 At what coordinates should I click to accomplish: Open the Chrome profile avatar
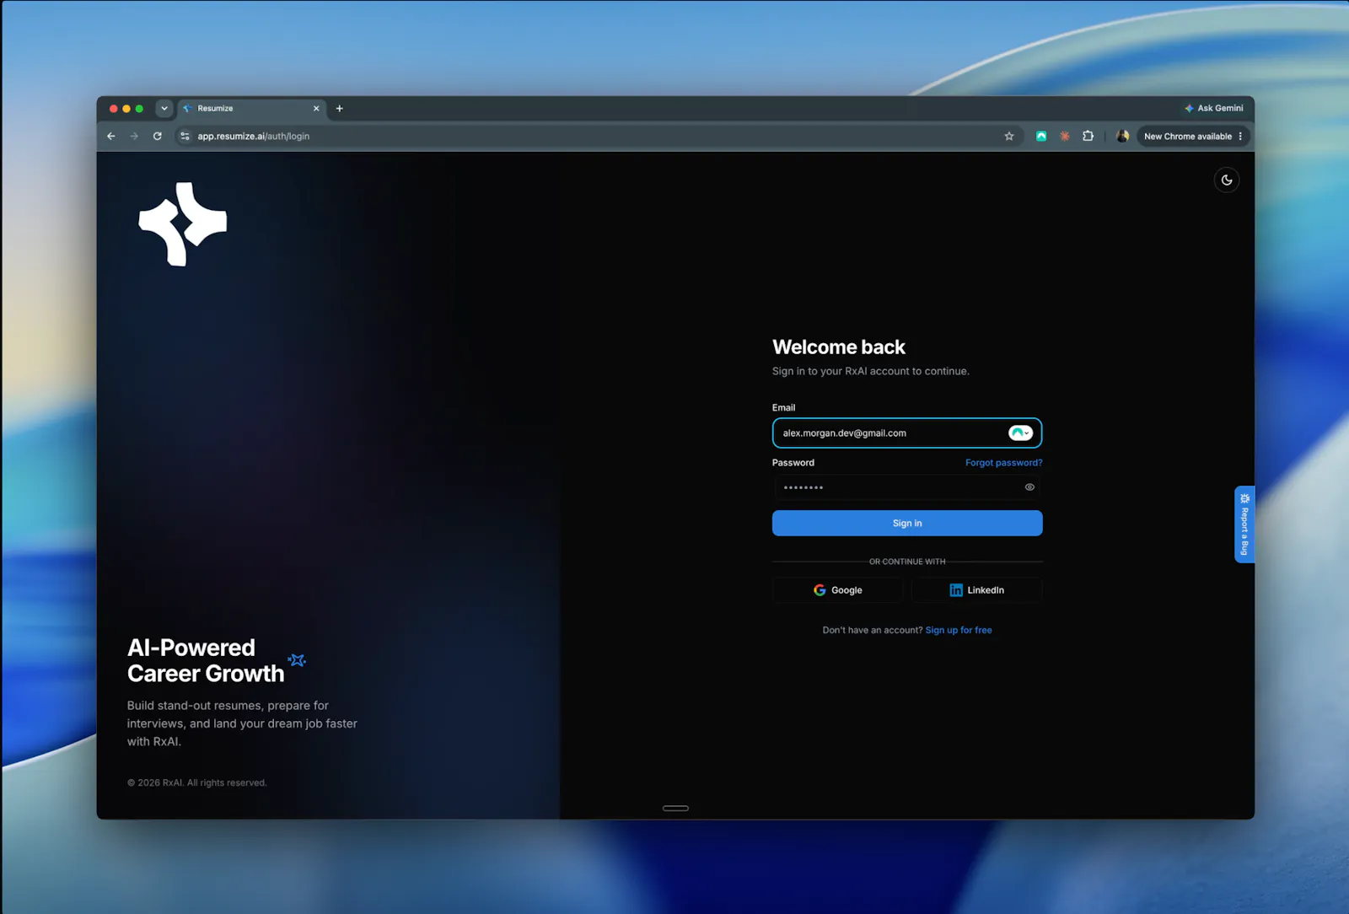pyautogui.click(x=1122, y=136)
